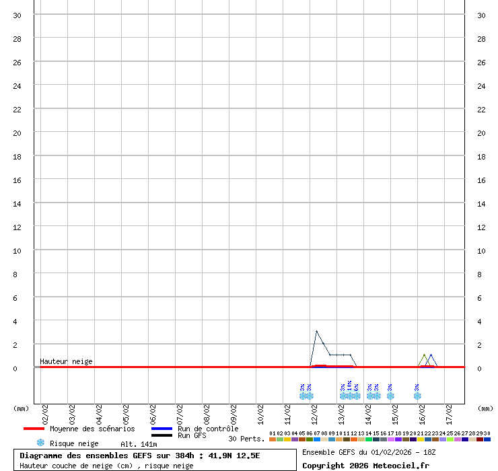Select the perturbation 14 green color swatch

[369, 439]
